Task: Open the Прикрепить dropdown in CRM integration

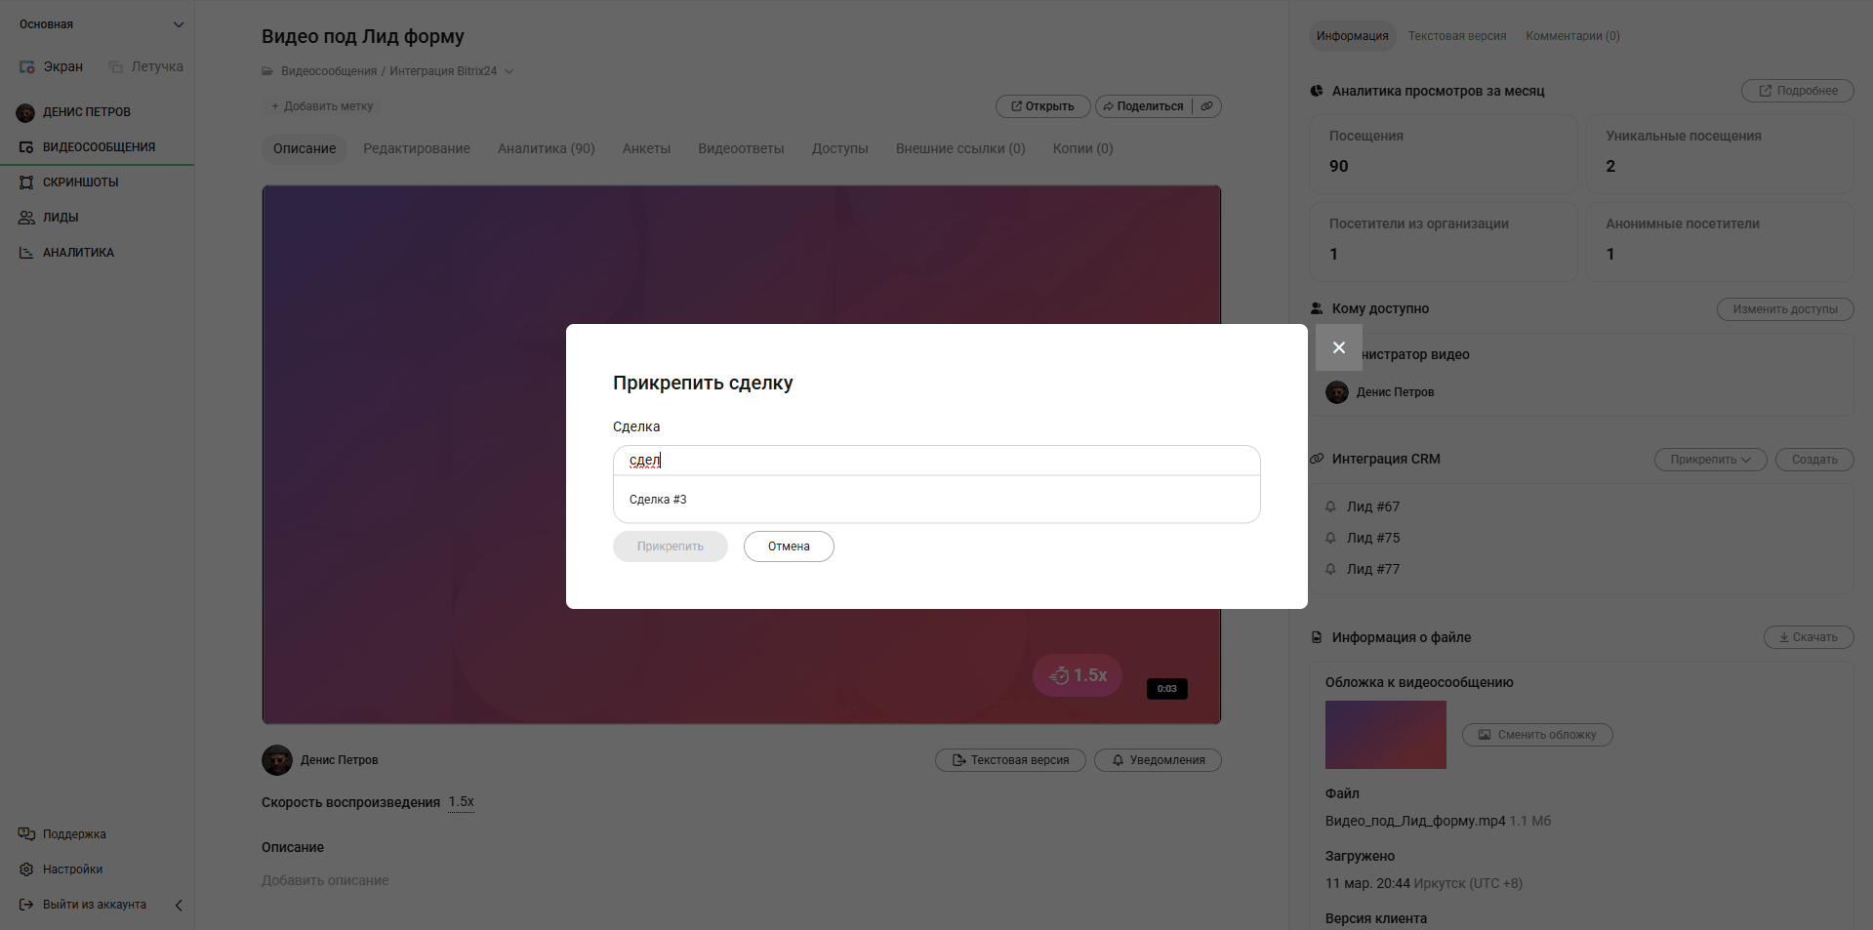Action: coord(1709,460)
